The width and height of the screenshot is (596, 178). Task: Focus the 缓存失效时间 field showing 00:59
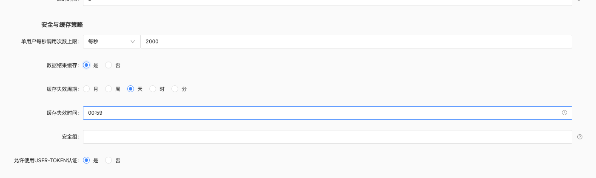click(328, 113)
